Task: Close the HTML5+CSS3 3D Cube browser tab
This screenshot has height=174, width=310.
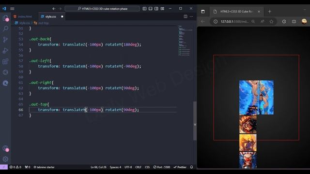Action: (x=259, y=12)
